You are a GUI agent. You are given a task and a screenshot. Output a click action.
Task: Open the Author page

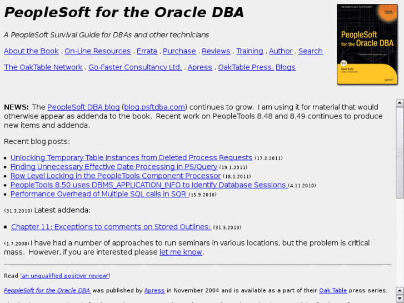pyautogui.click(x=281, y=51)
